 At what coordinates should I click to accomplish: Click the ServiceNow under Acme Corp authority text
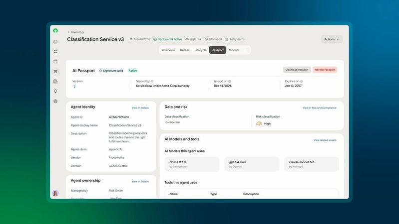coord(163,86)
